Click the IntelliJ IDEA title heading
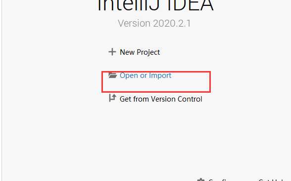The height and width of the screenshot is (181, 291). (x=155, y=6)
